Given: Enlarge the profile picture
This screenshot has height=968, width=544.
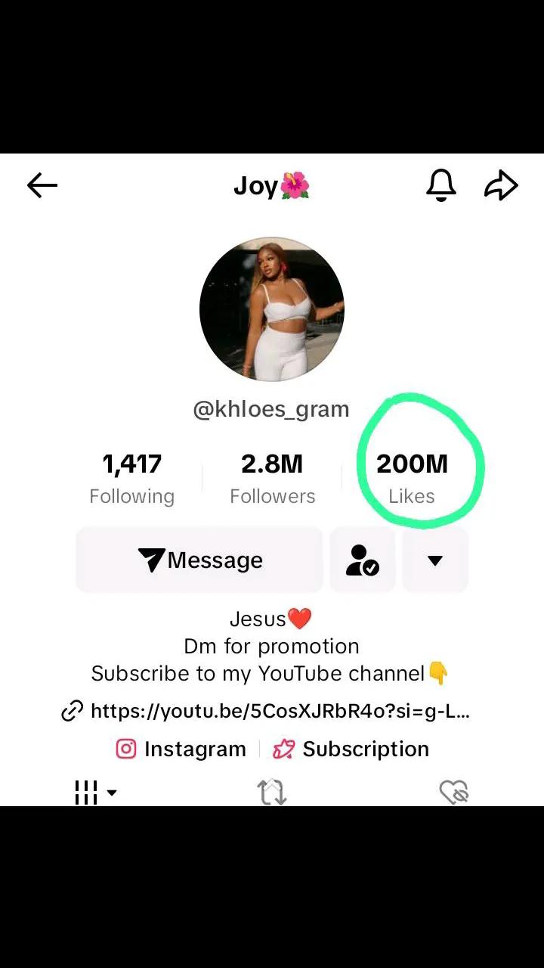Looking at the screenshot, I should pos(272,309).
